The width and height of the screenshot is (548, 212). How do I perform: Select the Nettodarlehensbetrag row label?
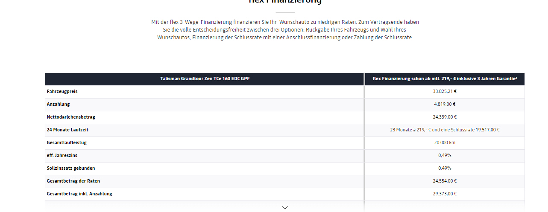pos(70,117)
